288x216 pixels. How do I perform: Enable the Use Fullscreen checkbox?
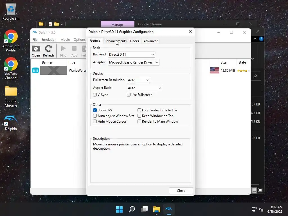(x=129, y=94)
